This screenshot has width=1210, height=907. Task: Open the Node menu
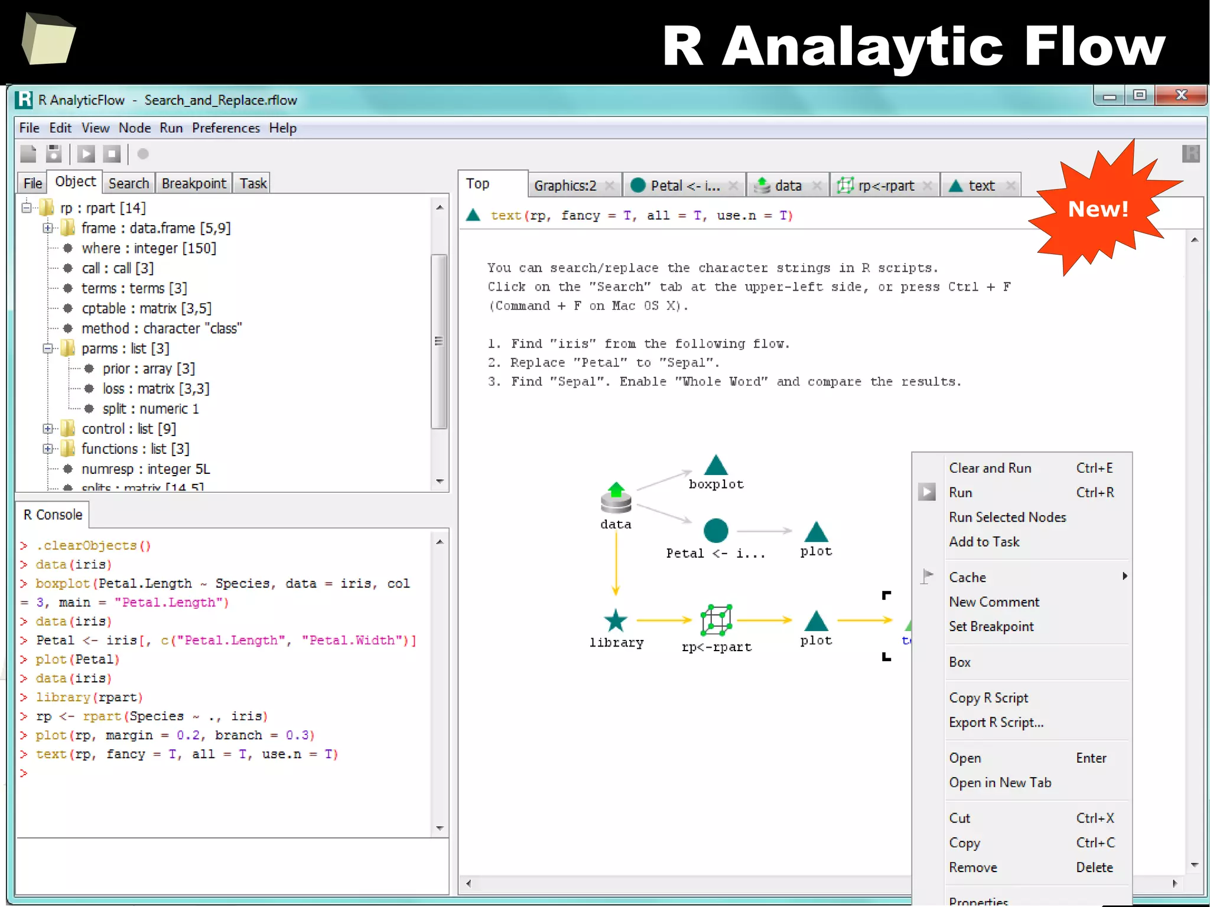click(x=135, y=128)
